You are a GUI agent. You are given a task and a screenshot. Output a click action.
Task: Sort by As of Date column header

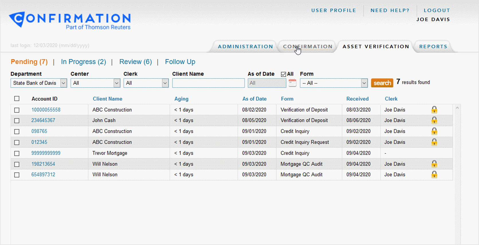pyautogui.click(x=254, y=99)
